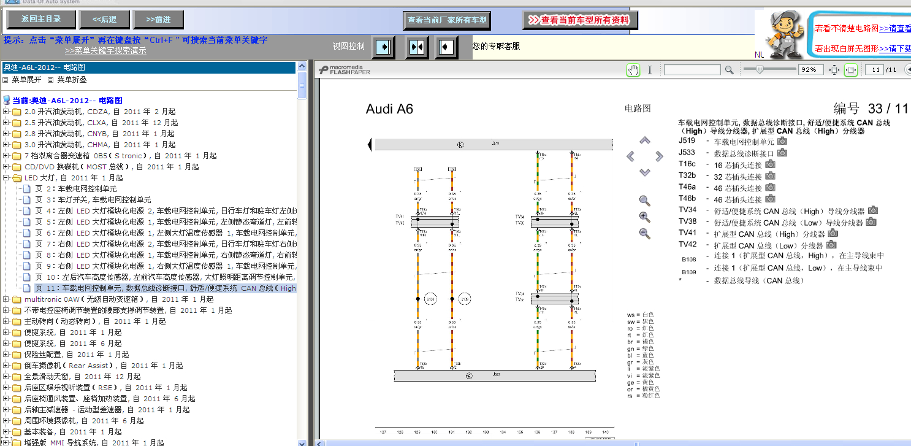The image size is (911, 446).
Task: Click 查看当前厂家所有车型 button
Action: point(447,20)
